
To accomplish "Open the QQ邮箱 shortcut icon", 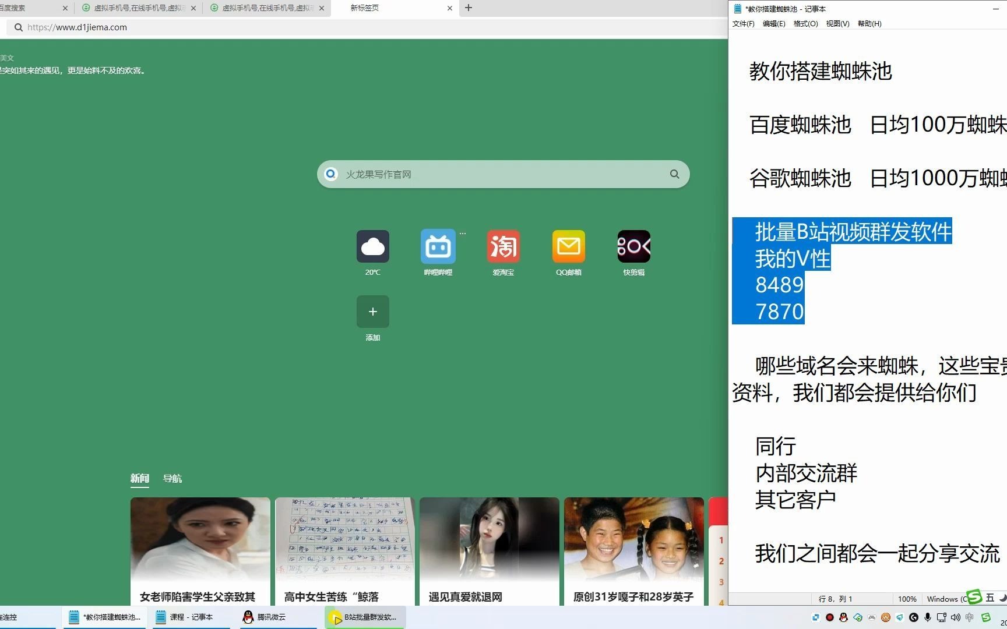I will click(x=569, y=246).
